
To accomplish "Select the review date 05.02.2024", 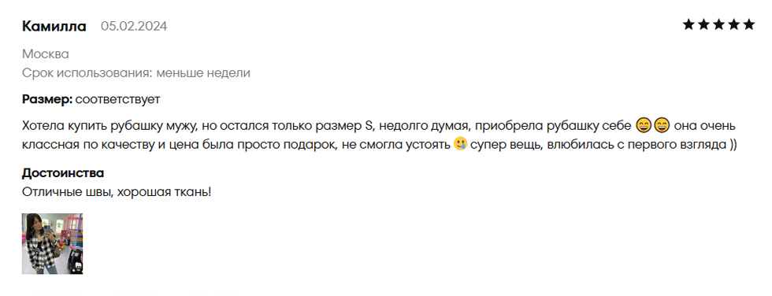I will [x=134, y=26].
